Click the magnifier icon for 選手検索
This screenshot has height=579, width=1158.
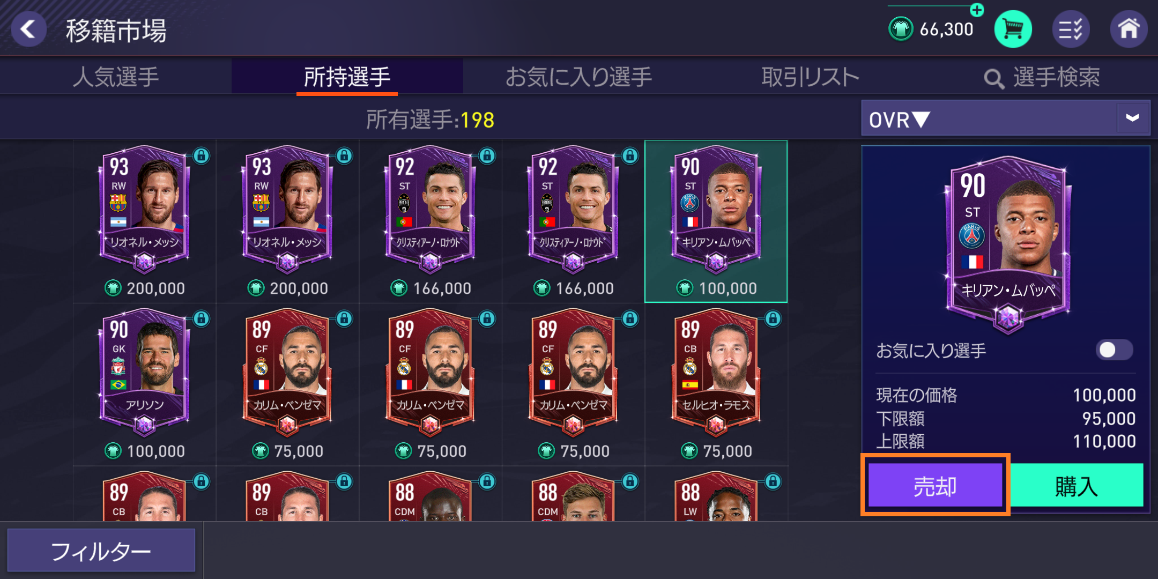pos(993,79)
